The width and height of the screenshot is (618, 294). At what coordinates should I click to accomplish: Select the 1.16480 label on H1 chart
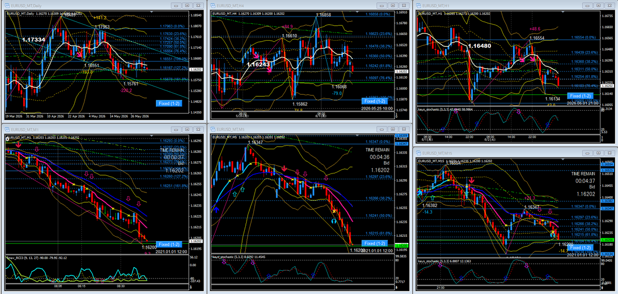[479, 46]
